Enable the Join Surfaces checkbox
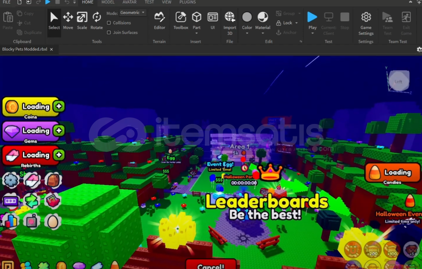 (109, 33)
